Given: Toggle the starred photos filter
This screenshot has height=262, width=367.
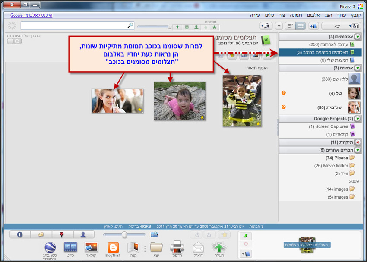Looking at the screenshot, I should 215,27.
